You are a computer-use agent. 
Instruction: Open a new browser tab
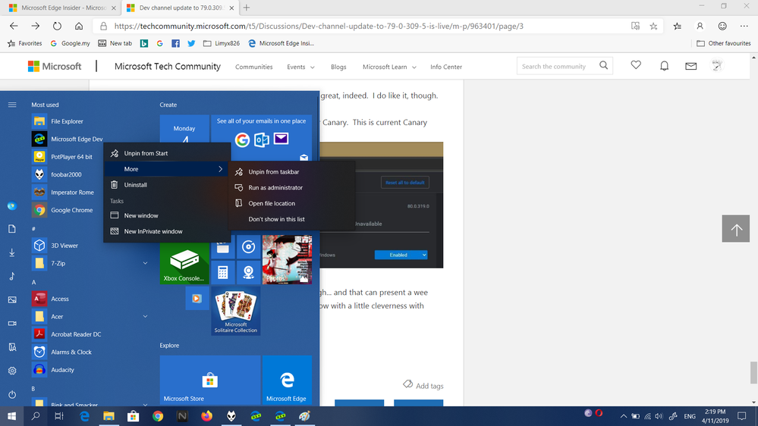tap(247, 8)
